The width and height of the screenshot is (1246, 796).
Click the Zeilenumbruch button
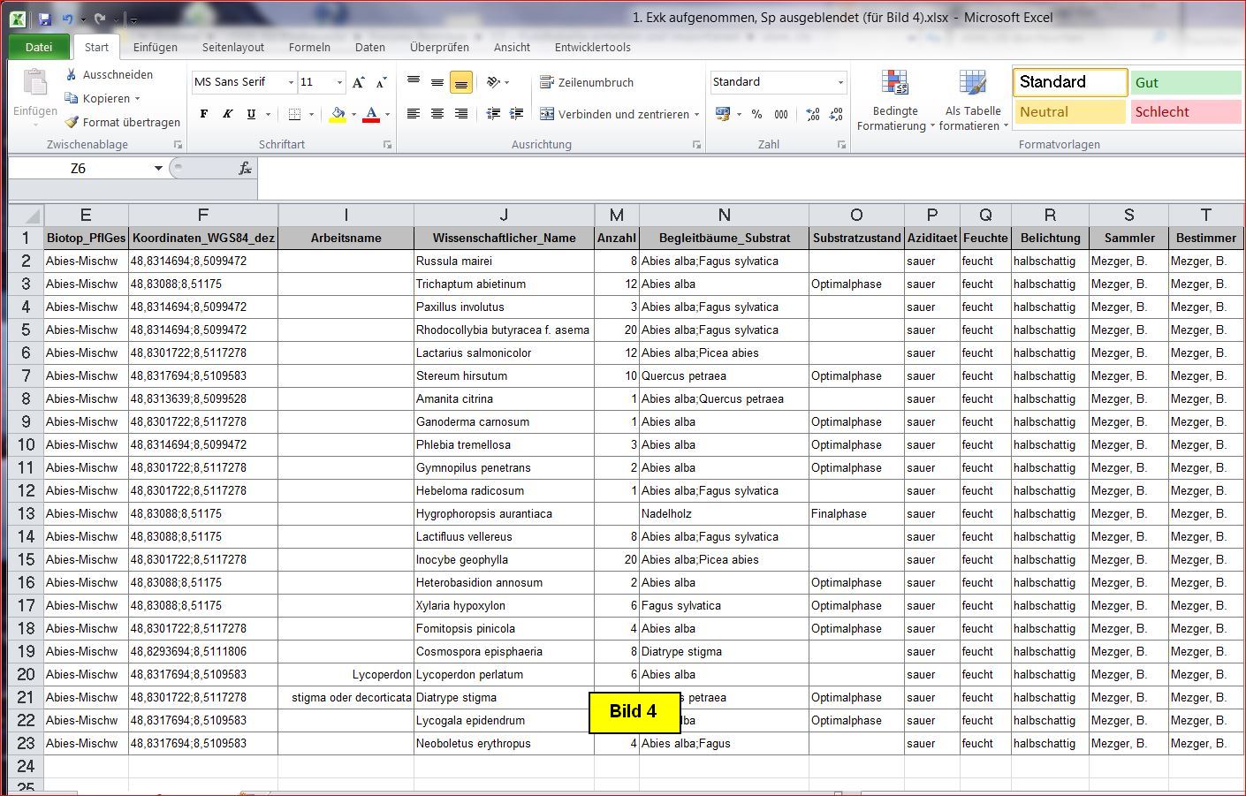click(x=587, y=82)
